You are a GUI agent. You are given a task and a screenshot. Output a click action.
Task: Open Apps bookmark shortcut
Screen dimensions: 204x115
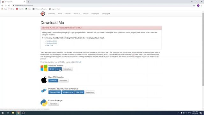pos(4,9)
